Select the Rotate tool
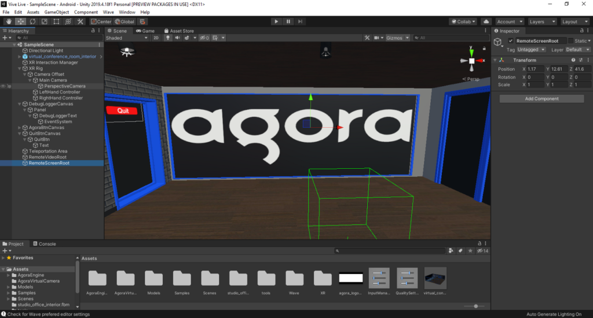593x318 pixels. pos(32,21)
